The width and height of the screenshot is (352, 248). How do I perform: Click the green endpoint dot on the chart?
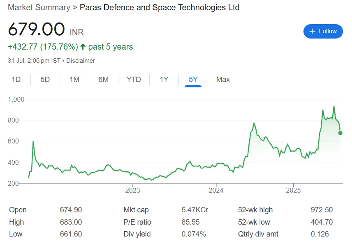340,133
